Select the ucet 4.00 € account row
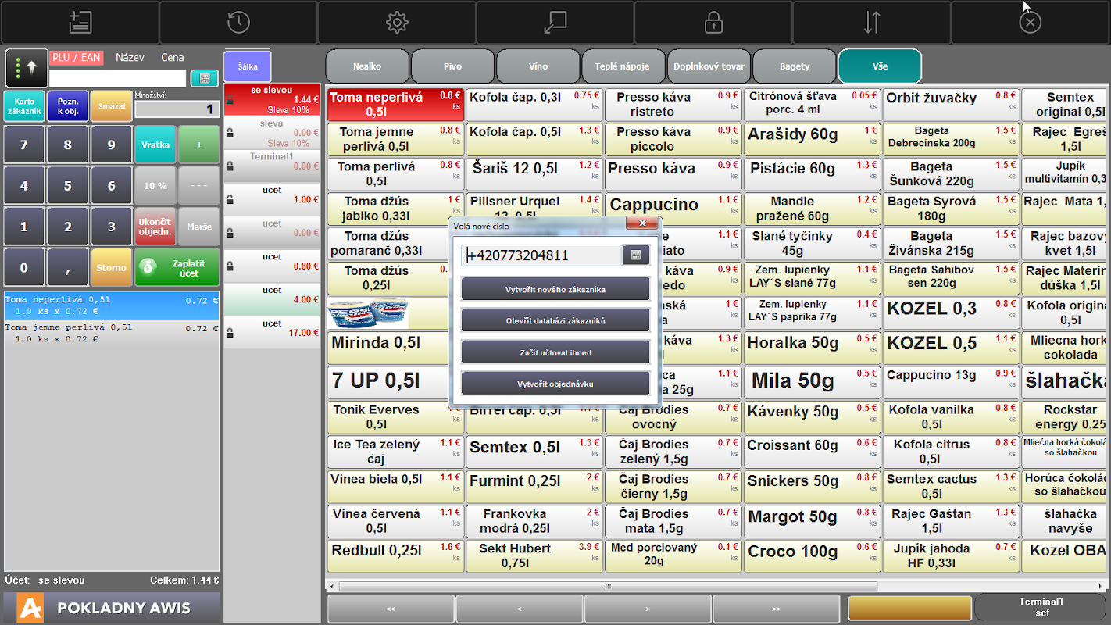The height and width of the screenshot is (625, 1111). coord(272,298)
